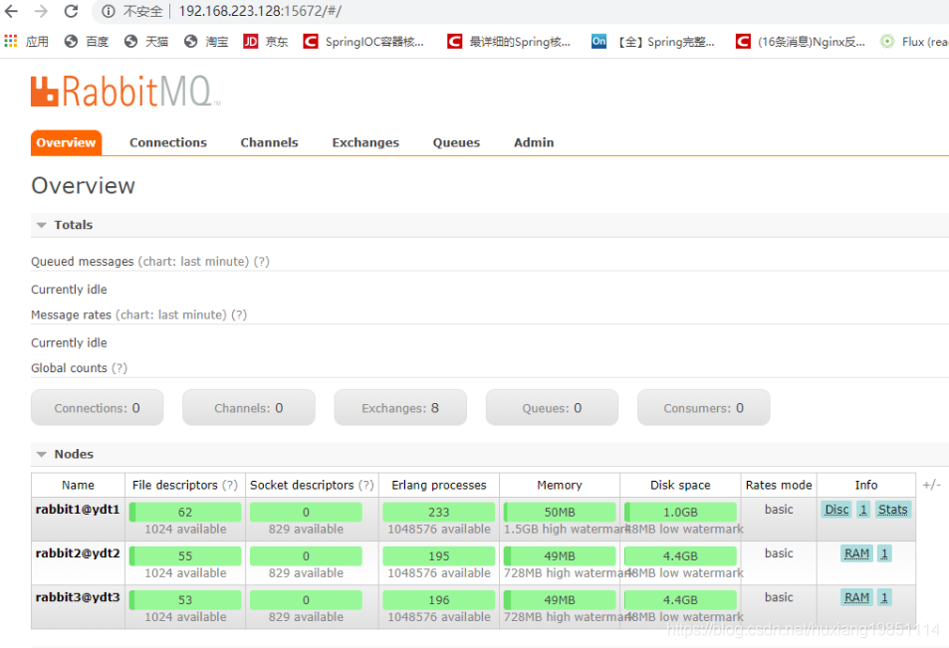The height and width of the screenshot is (648, 949).
Task: Reload the page with the refresh icon
Action: tap(71, 11)
